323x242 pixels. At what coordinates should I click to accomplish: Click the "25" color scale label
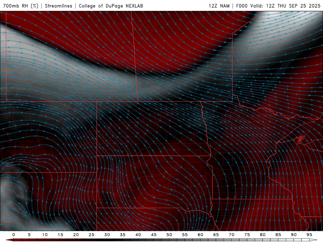[91, 235]
